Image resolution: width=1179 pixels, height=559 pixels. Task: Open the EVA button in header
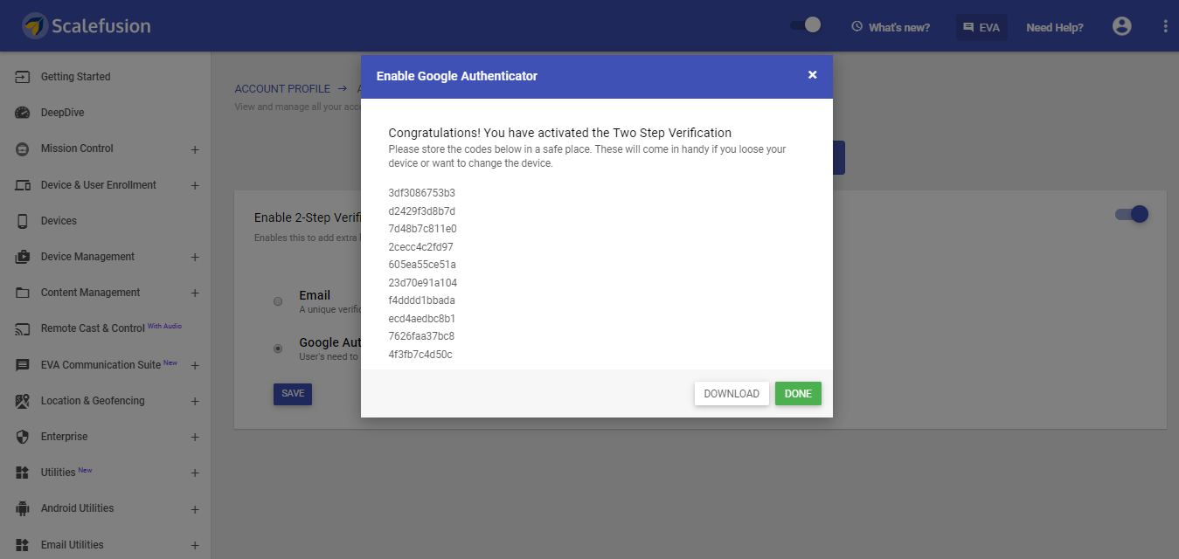981,27
